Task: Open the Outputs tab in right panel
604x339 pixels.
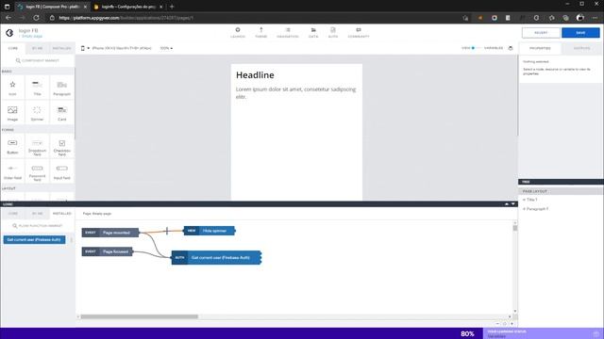Action: [581, 48]
